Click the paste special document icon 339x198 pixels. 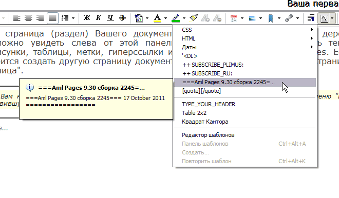pos(139,18)
